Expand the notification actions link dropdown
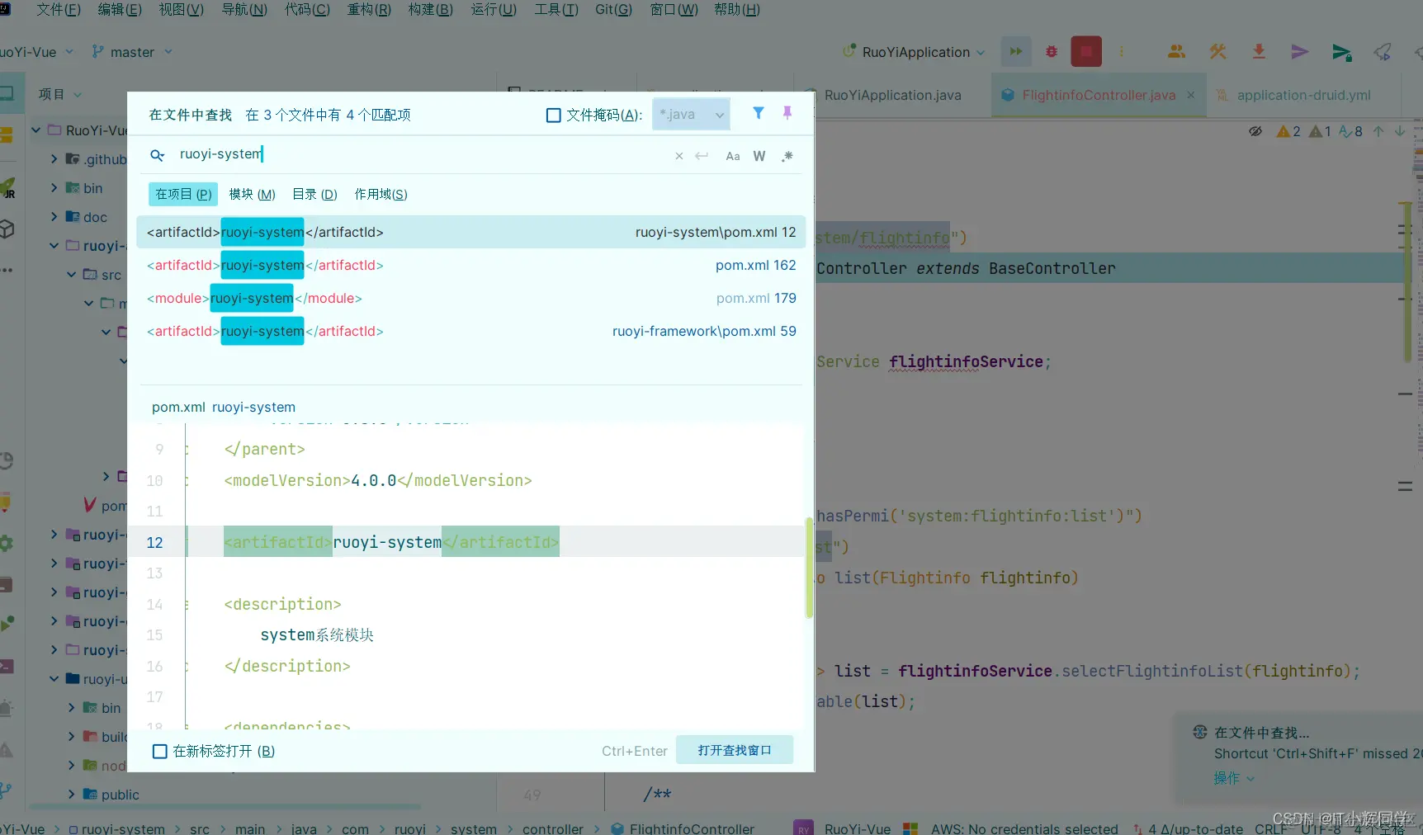This screenshot has height=835, width=1423. pos(1234,778)
